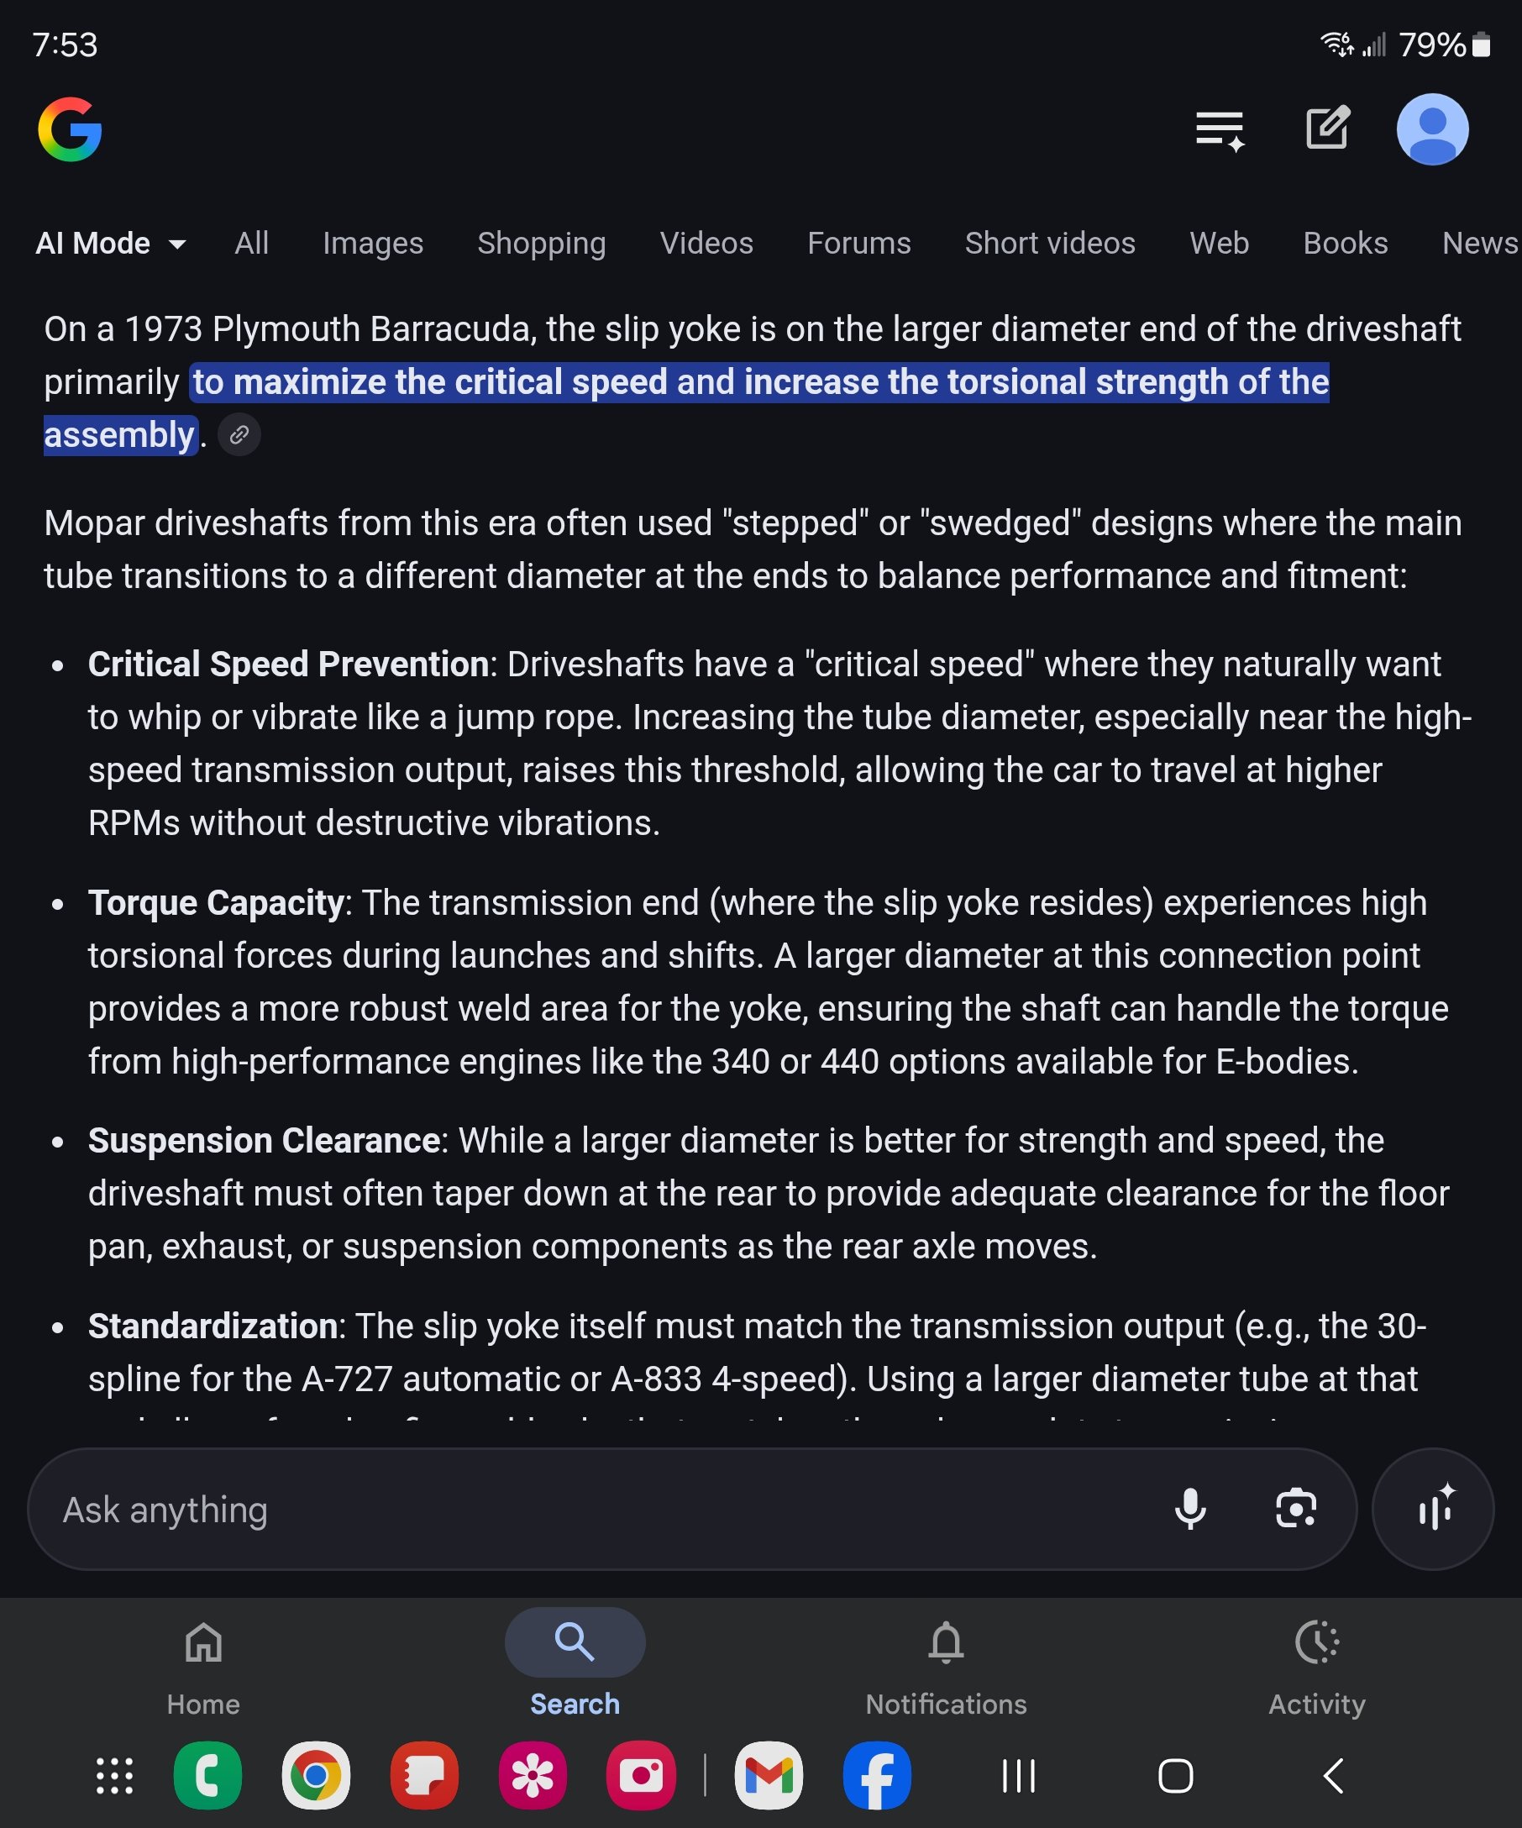
Task: Open the AI filters icon
Action: 1217,129
